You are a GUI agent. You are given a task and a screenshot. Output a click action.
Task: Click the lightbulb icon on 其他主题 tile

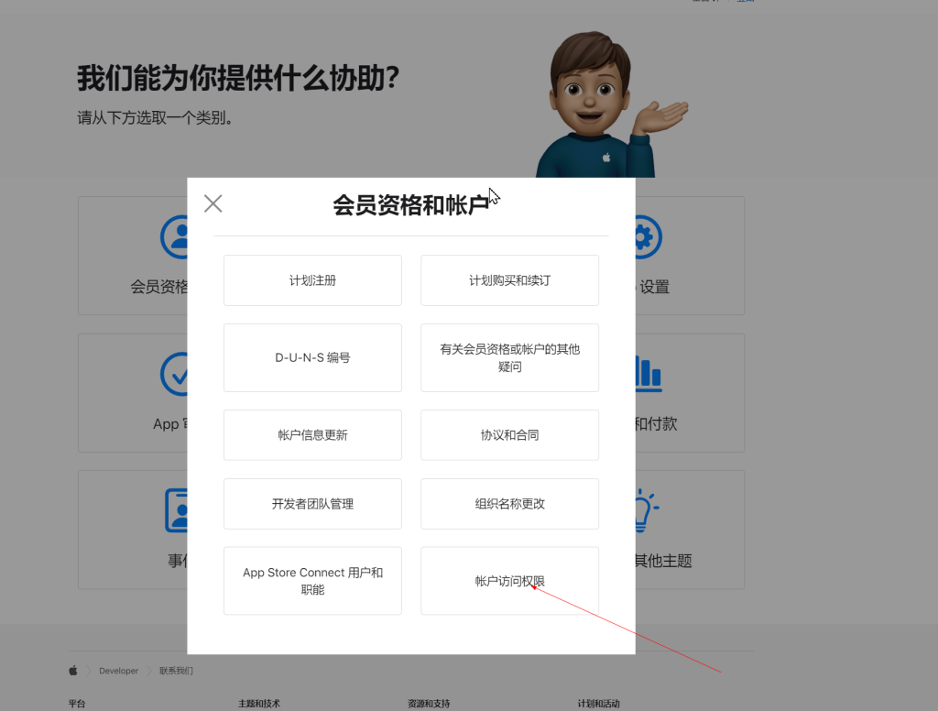(x=644, y=511)
